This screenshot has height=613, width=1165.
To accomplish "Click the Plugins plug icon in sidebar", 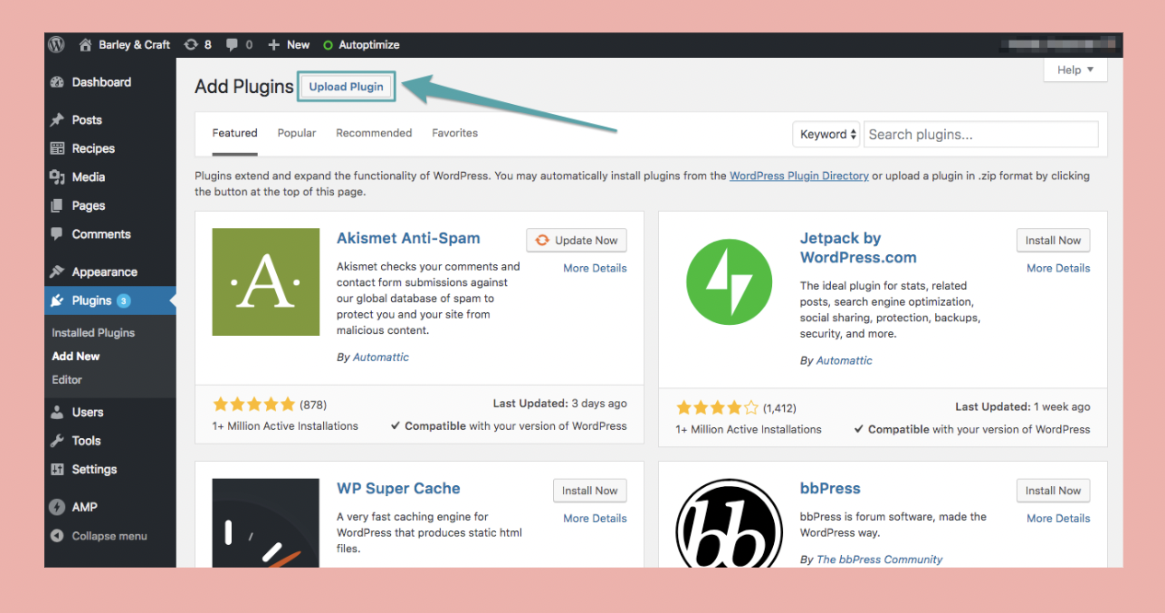I will (57, 300).
